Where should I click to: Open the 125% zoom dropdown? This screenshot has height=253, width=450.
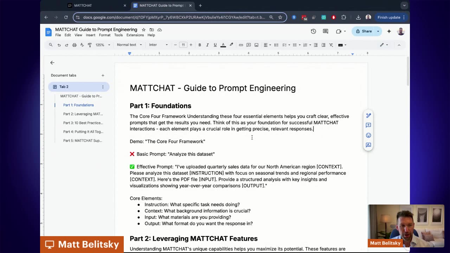point(103,45)
